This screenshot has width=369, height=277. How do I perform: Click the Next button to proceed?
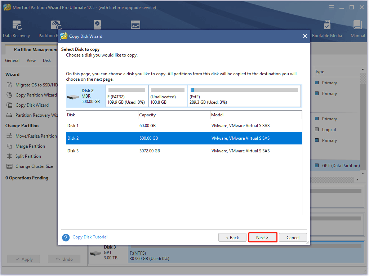click(x=263, y=237)
